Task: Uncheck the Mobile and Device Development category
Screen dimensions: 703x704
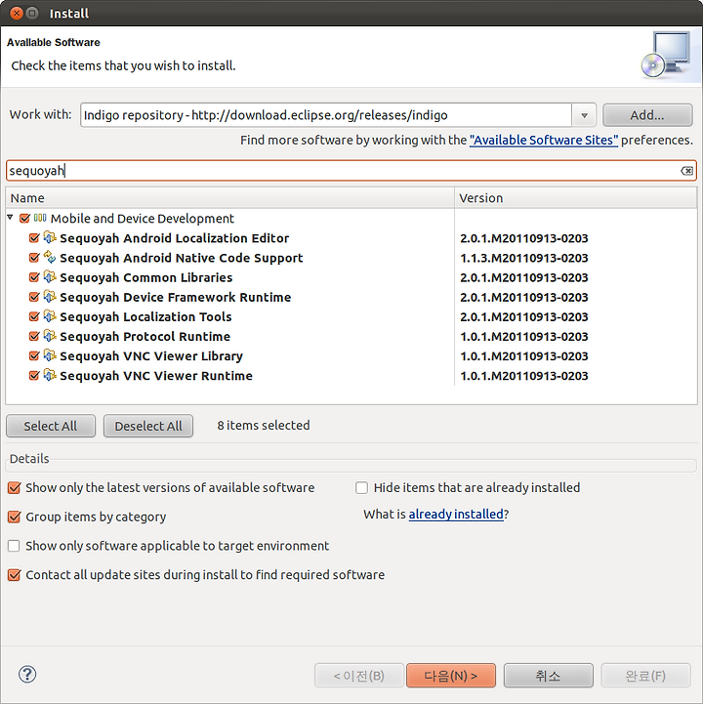Action: pos(24,218)
